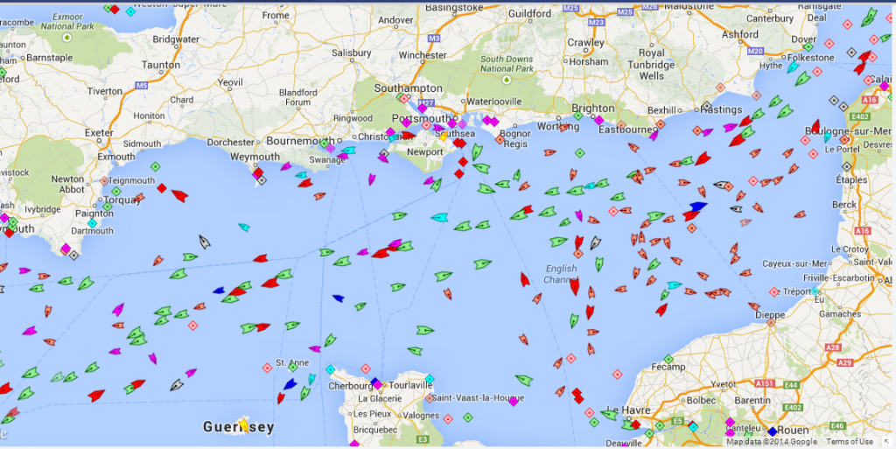Select the large blue ship south of Hastings
This screenshot has height=449, width=896.
point(697,207)
